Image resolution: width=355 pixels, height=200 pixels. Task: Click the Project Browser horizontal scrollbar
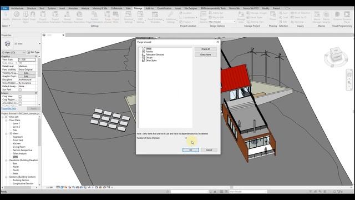coord(18,188)
